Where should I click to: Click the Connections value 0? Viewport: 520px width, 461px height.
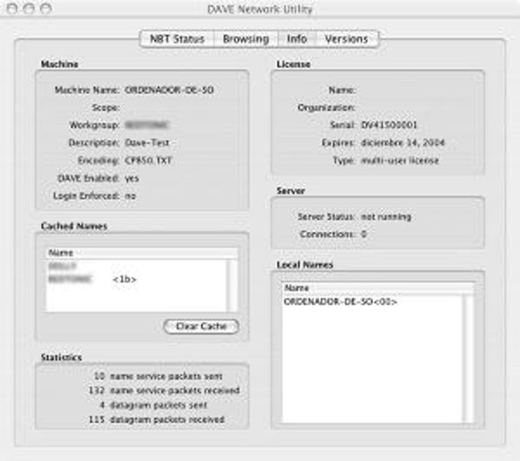pos(363,235)
